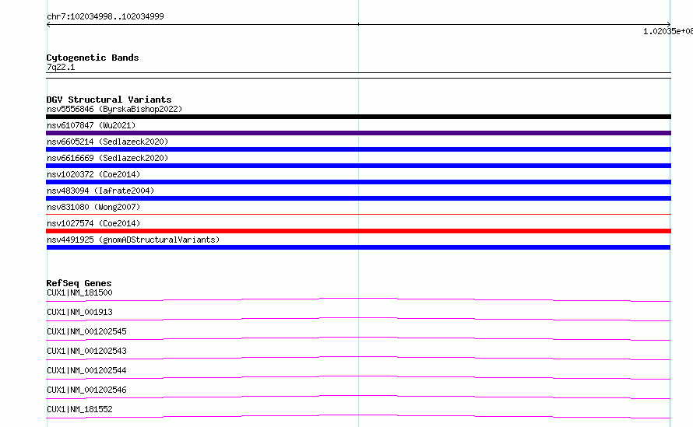
Task: Click the thin red nsv831080 variant line
Action: point(358,215)
